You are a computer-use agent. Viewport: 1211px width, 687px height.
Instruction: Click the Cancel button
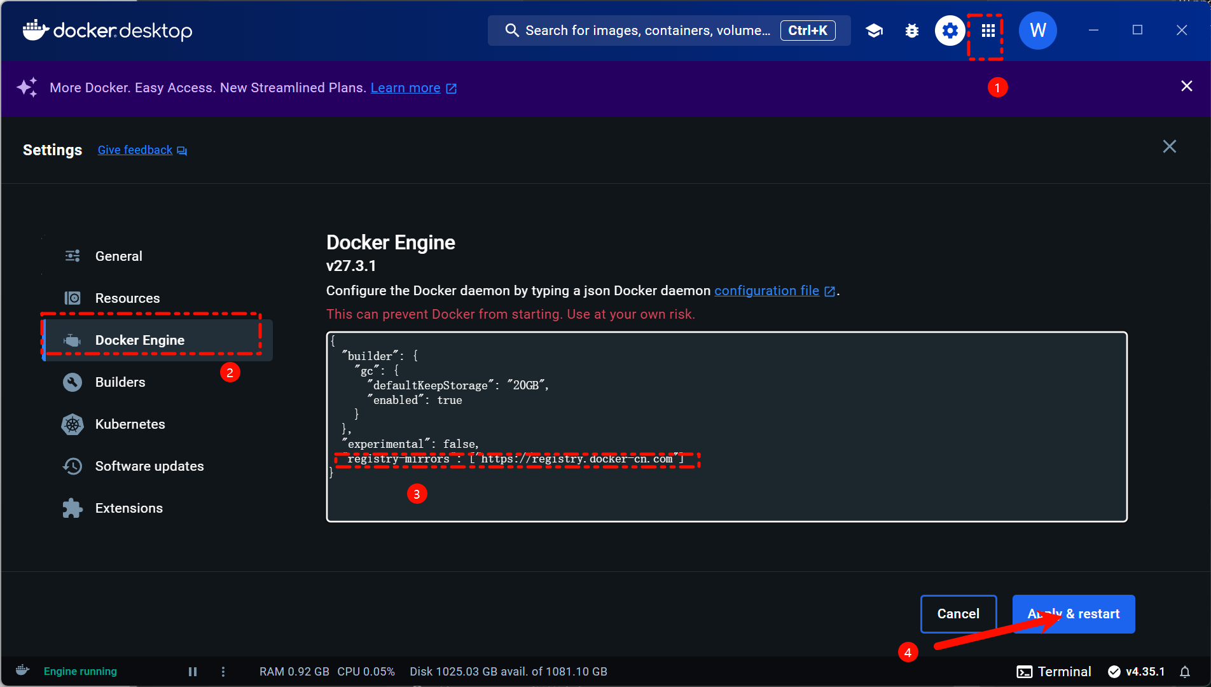(958, 614)
